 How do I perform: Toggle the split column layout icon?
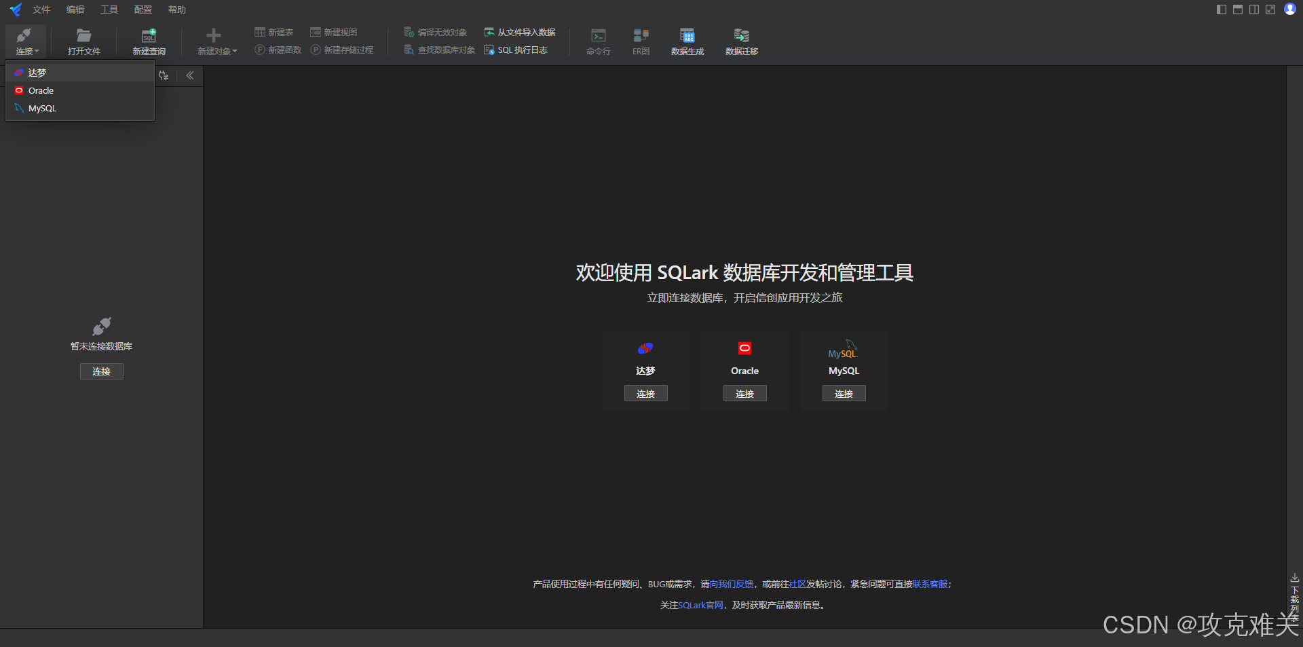pos(1254,10)
